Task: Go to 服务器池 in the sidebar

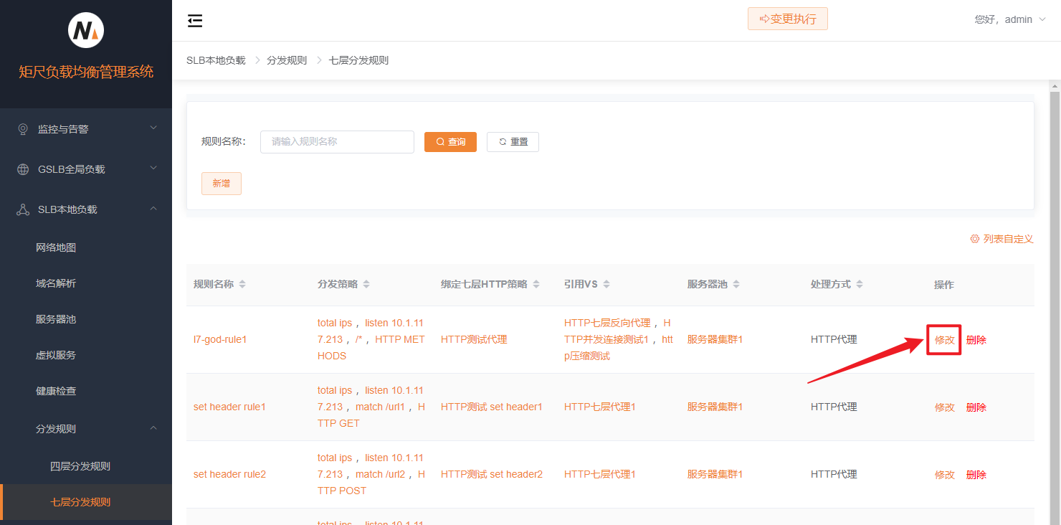Action: 56,319
